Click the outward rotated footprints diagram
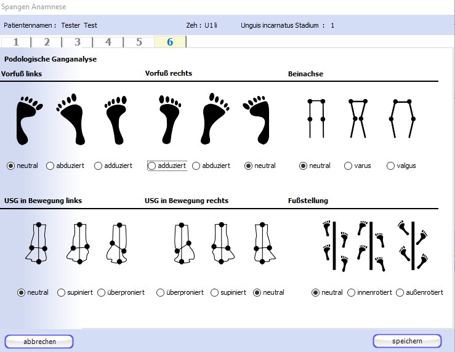455x352 pixels. click(413, 246)
